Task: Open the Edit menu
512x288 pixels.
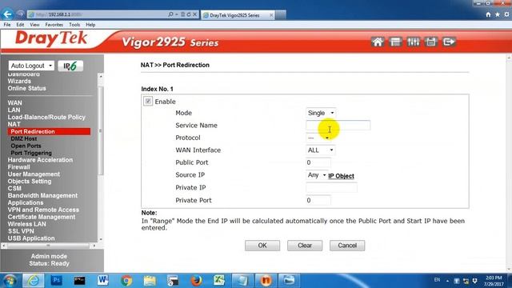Action: (x=20, y=25)
